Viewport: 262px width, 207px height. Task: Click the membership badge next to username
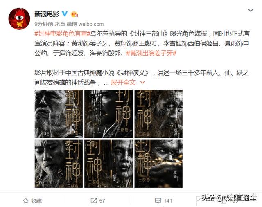pyautogui.click(x=75, y=14)
